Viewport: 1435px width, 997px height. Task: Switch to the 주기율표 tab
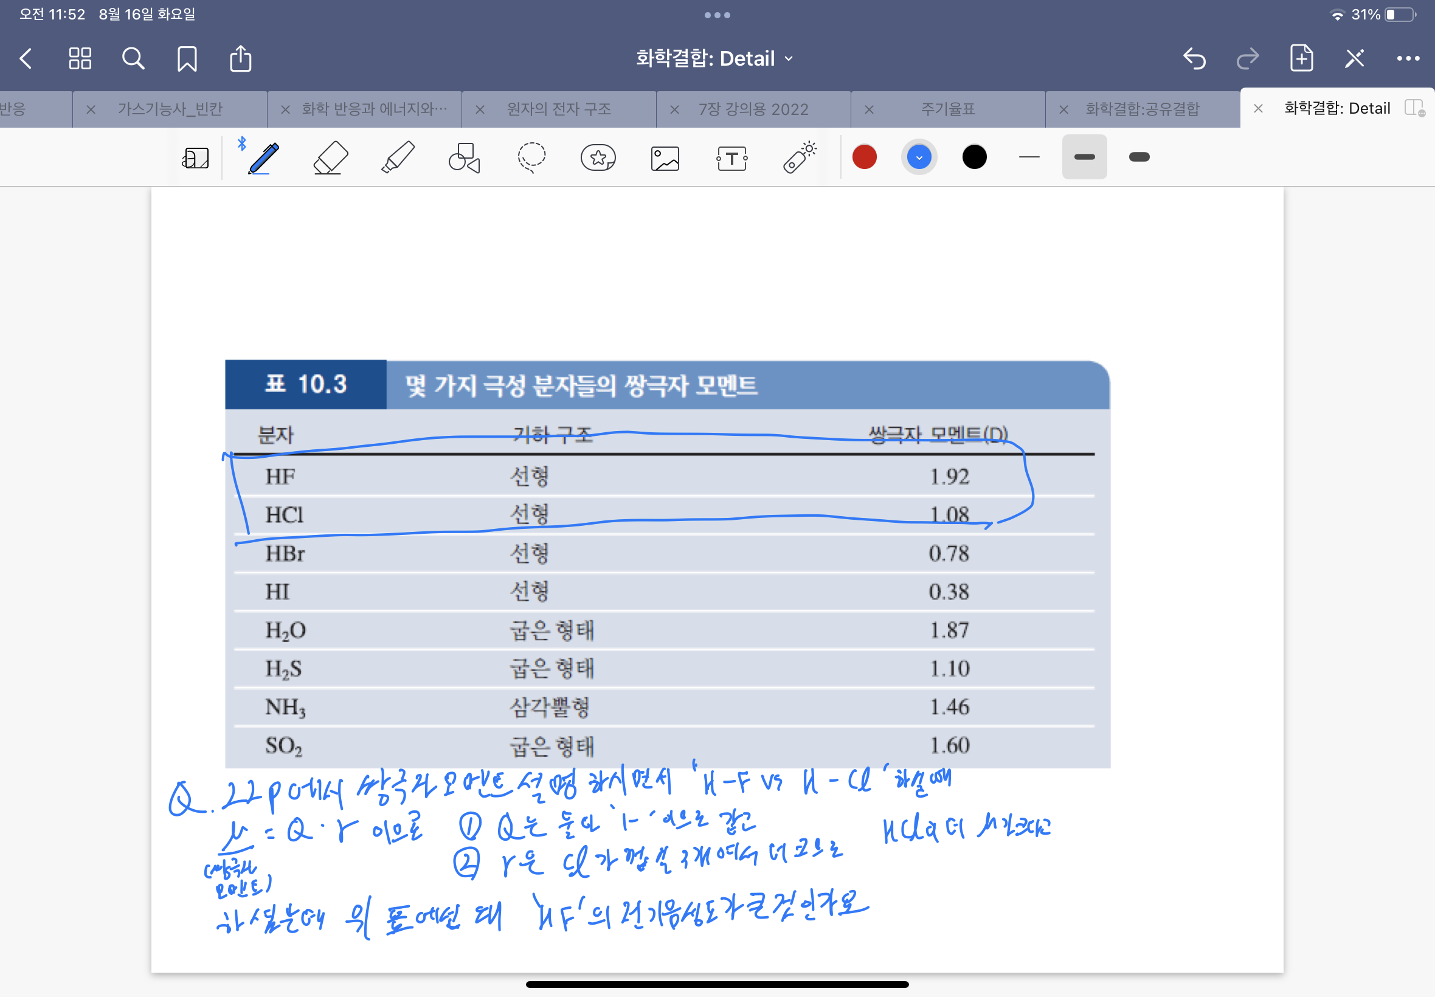click(x=947, y=109)
